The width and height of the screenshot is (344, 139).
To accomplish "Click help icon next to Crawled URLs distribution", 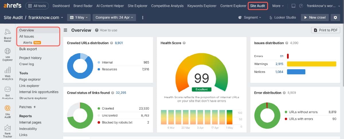I will coord(111,43).
